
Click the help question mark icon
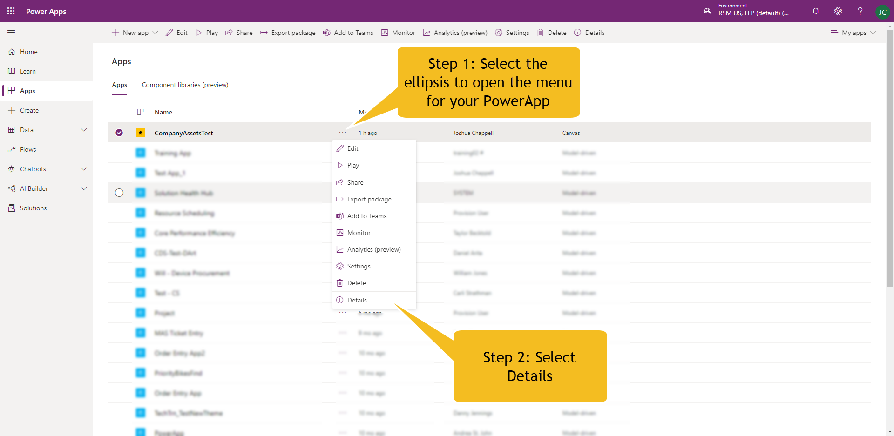pos(860,11)
